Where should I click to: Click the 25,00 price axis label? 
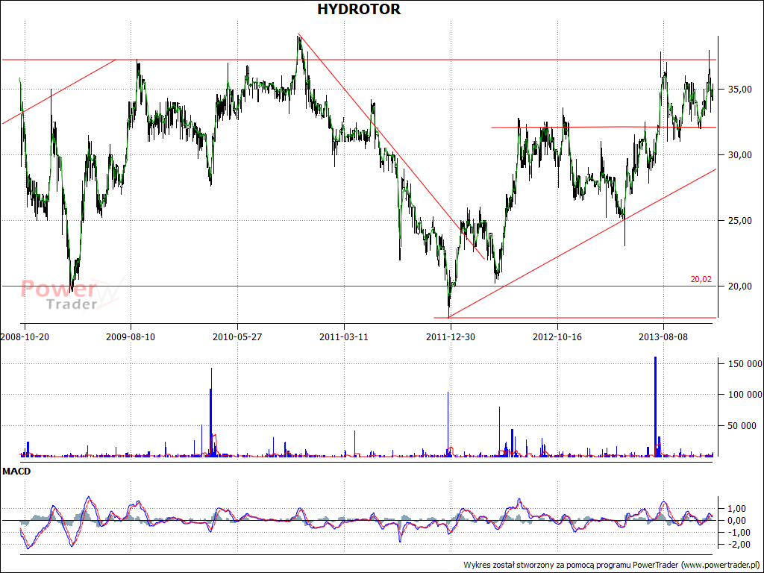(739, 221)
